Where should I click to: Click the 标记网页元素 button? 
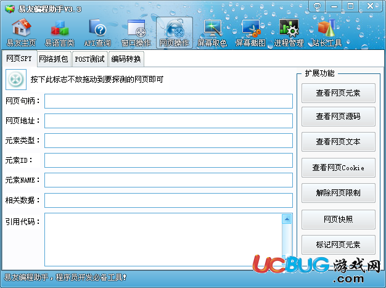point(339,245)
